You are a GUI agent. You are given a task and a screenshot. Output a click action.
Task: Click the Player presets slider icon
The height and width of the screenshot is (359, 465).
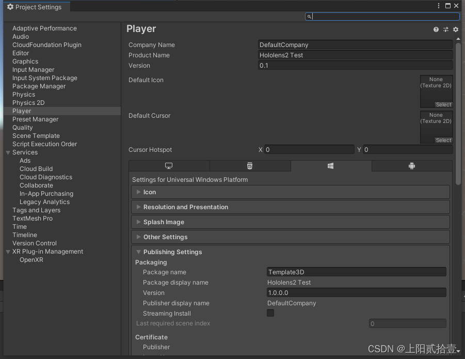click(446, 29)
